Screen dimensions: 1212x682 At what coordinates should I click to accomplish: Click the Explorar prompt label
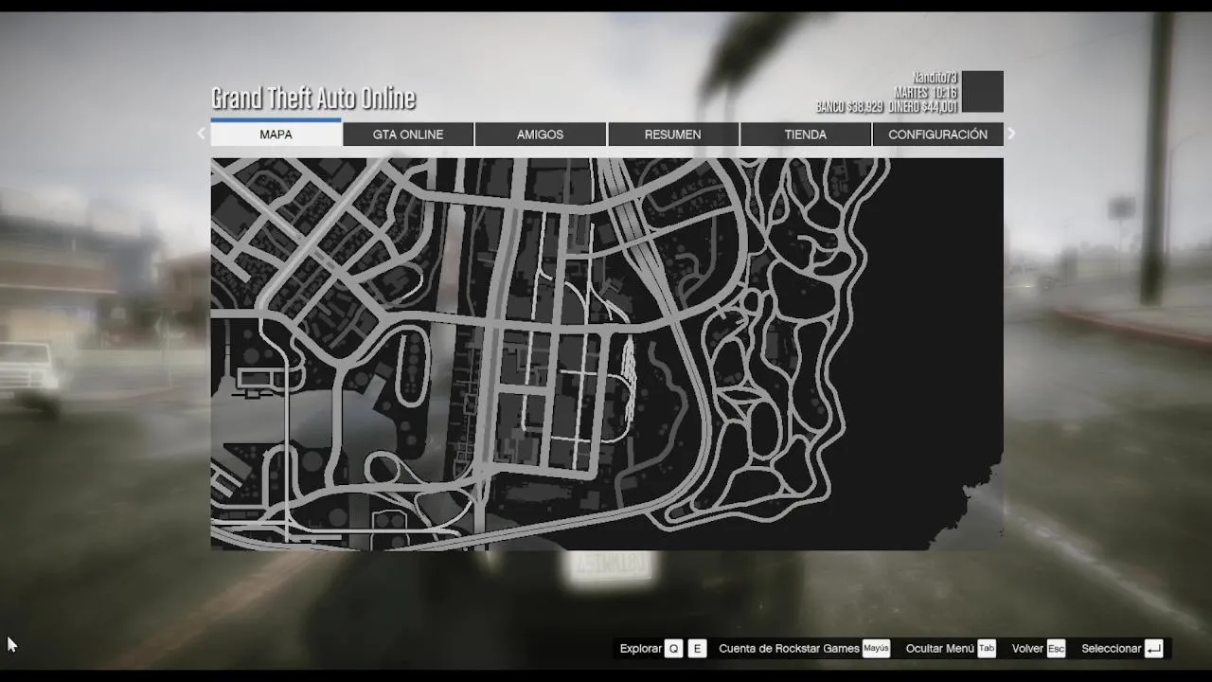tap(641, 649)
